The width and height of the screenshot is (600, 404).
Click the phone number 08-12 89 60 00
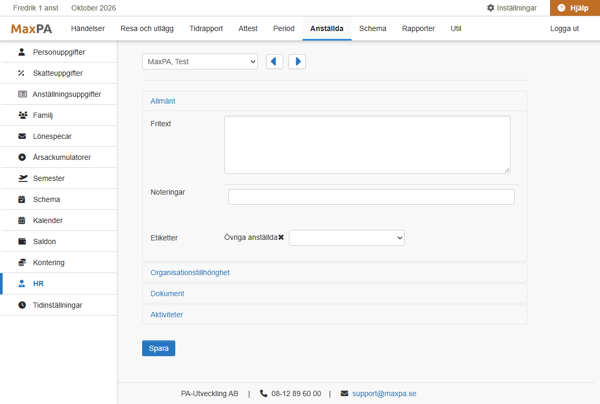coord(296,393)
